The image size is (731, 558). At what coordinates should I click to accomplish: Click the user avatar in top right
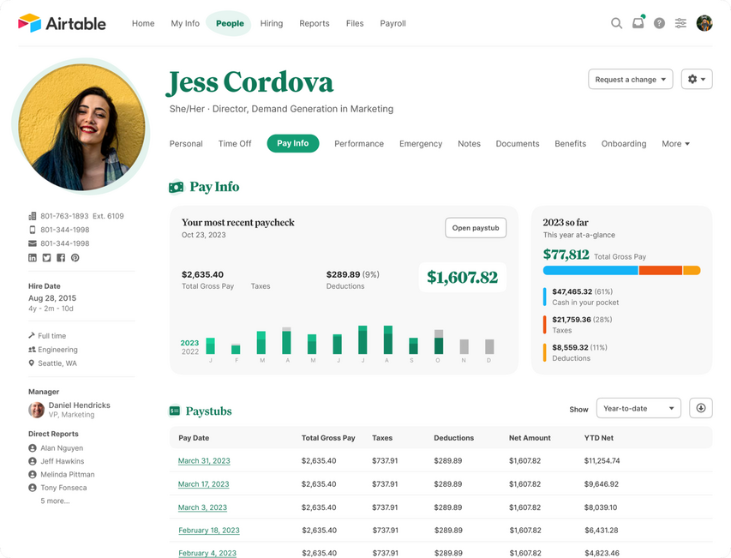[704, 23]
